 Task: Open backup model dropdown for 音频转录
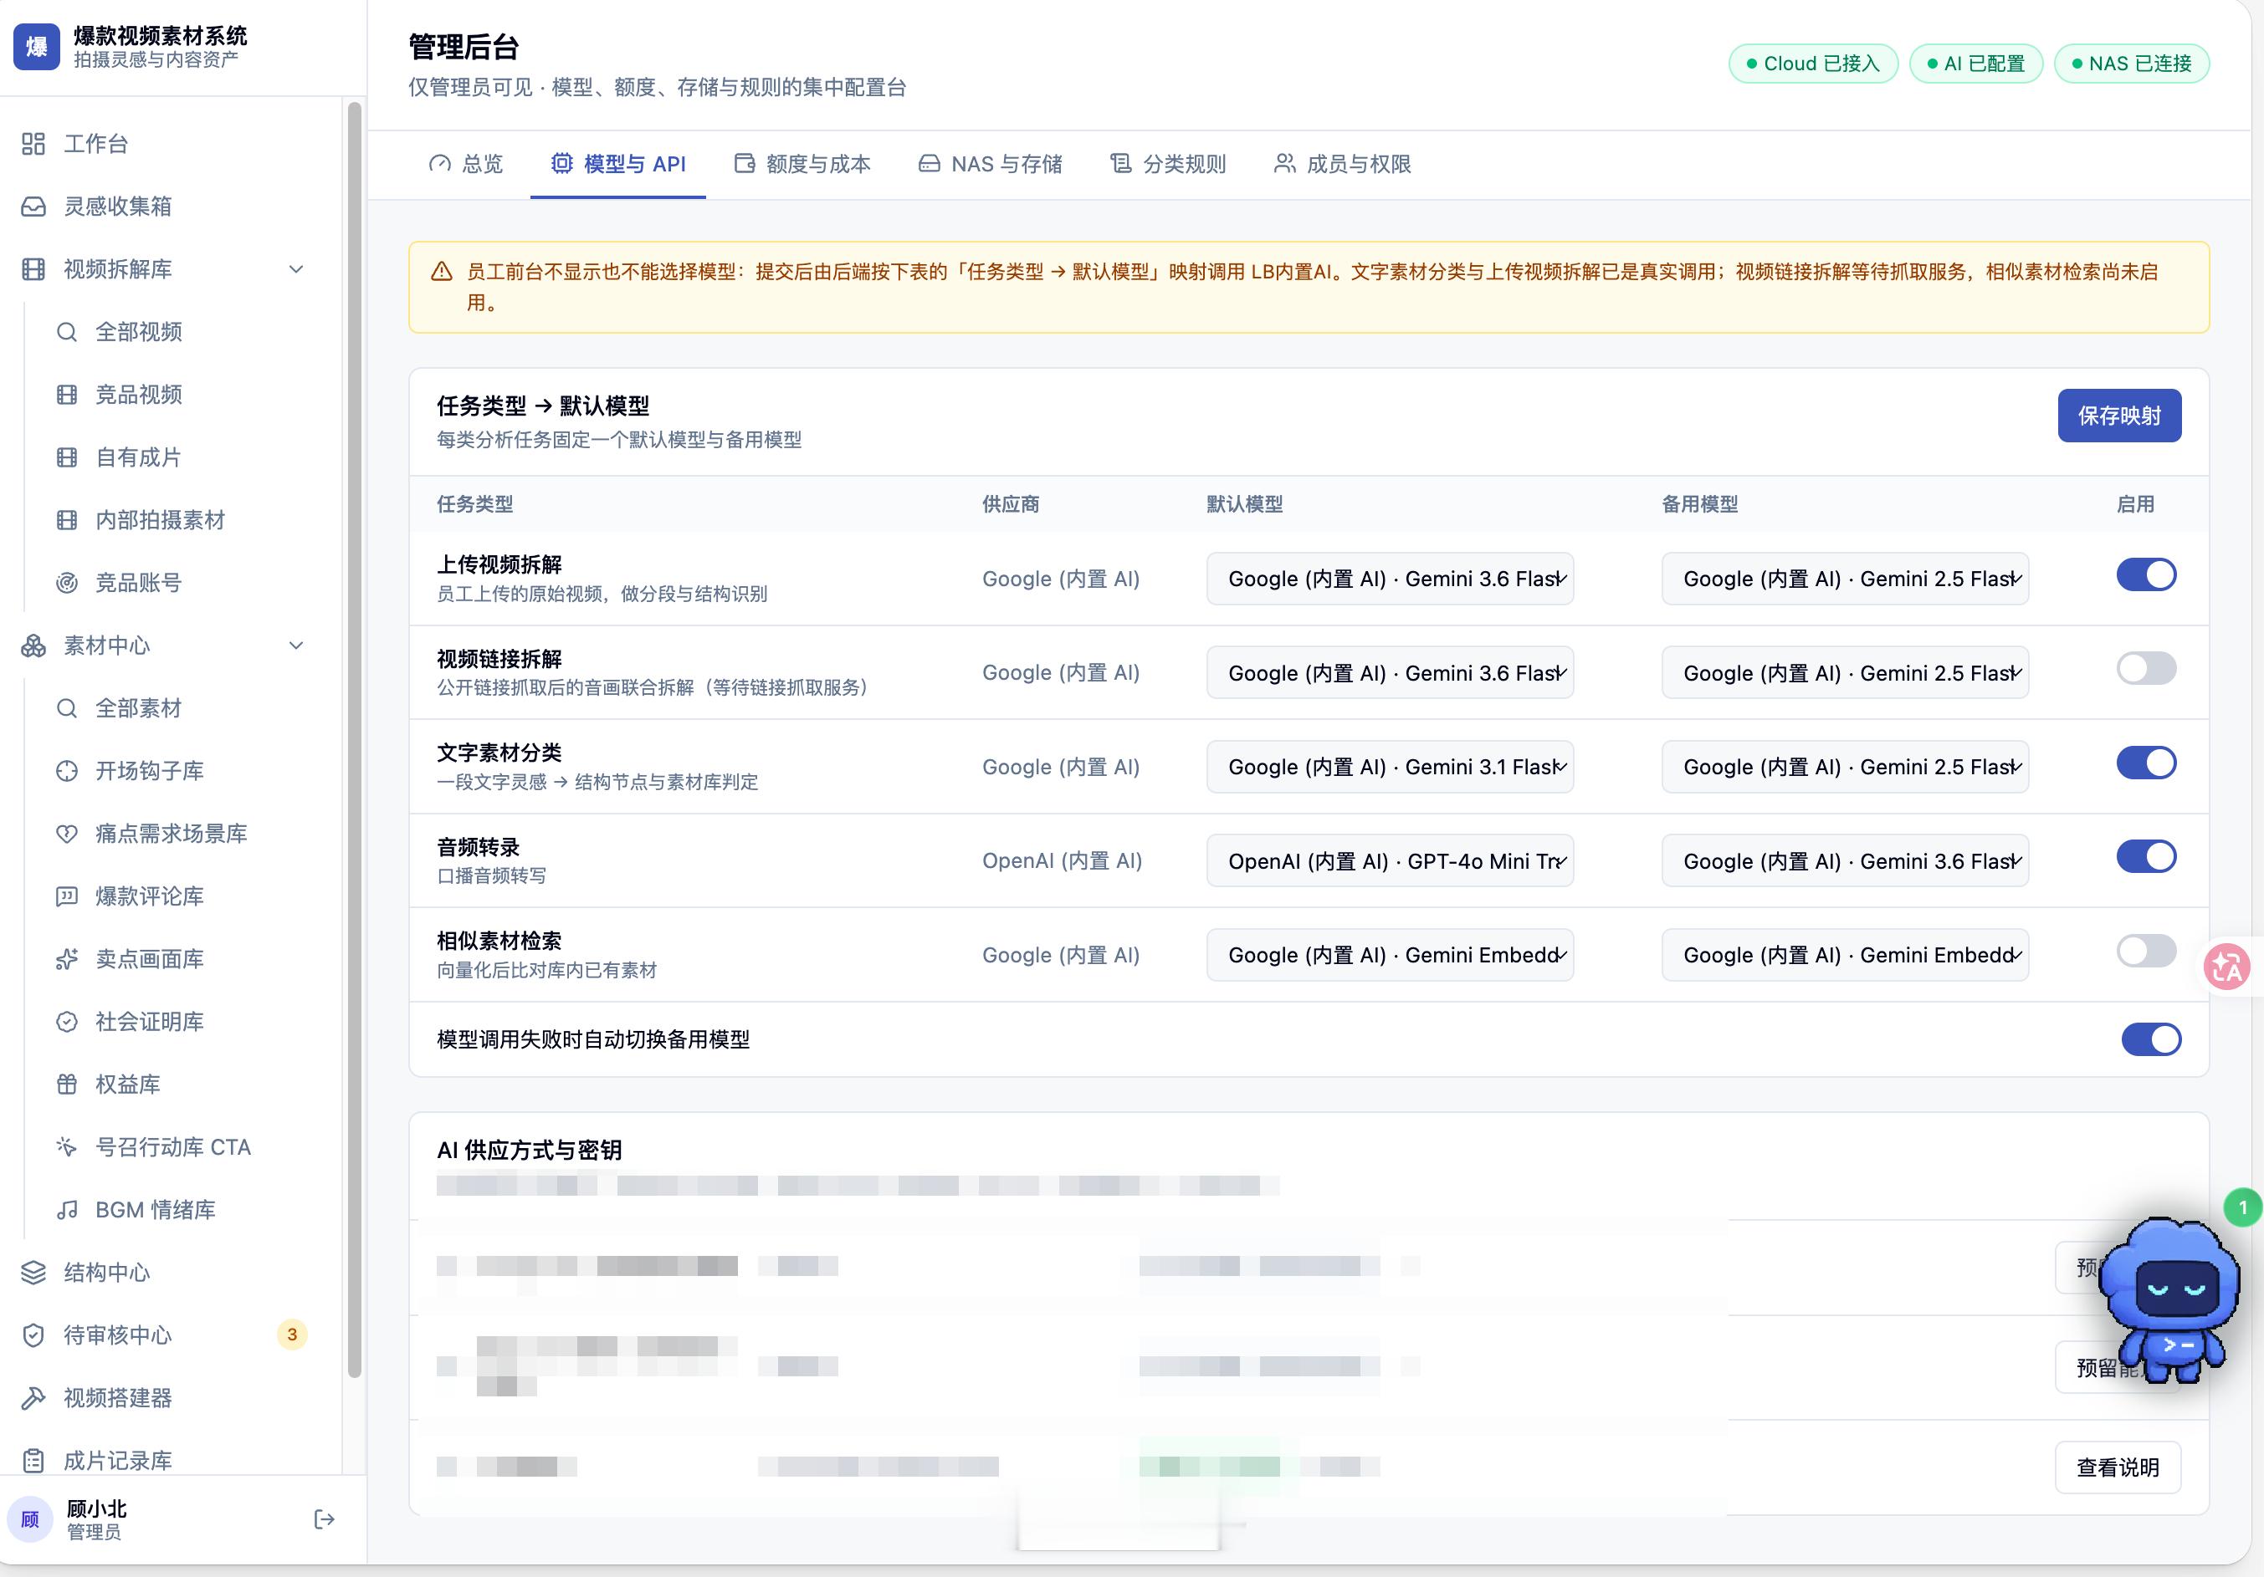click(x=1844, y=860)
